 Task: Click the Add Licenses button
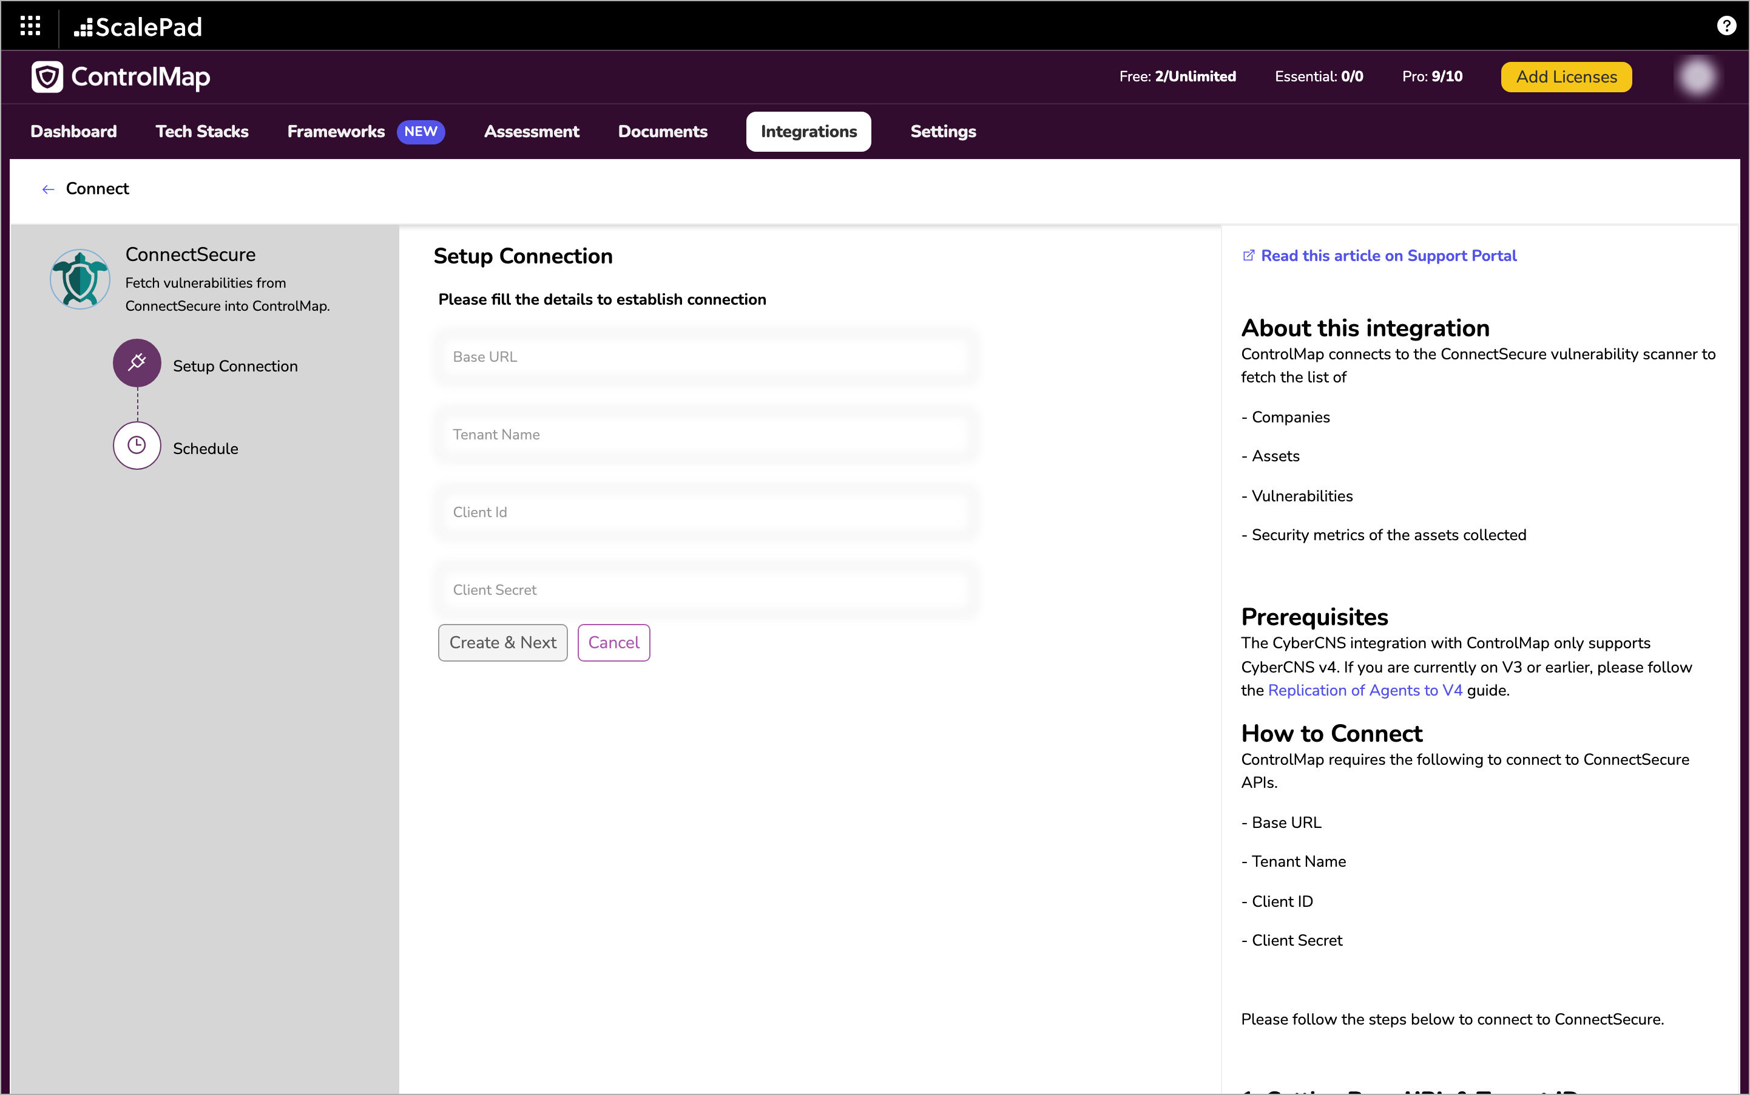[x=1566, y=76]
